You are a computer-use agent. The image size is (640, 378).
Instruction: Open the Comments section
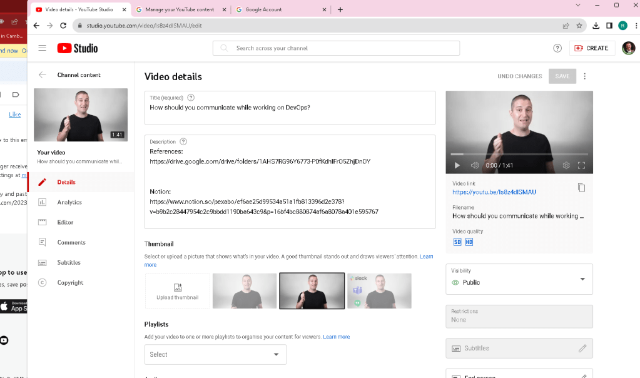coord(81,242)
